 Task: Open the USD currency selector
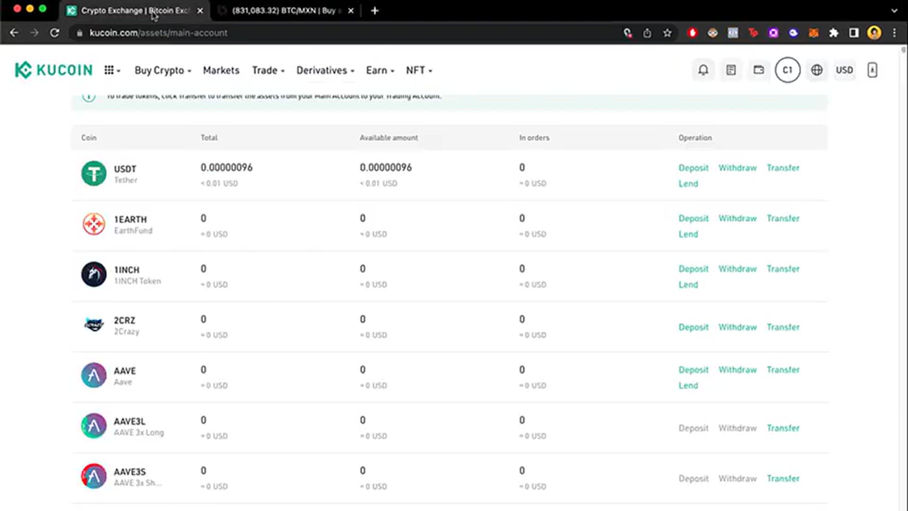(844, 70)
